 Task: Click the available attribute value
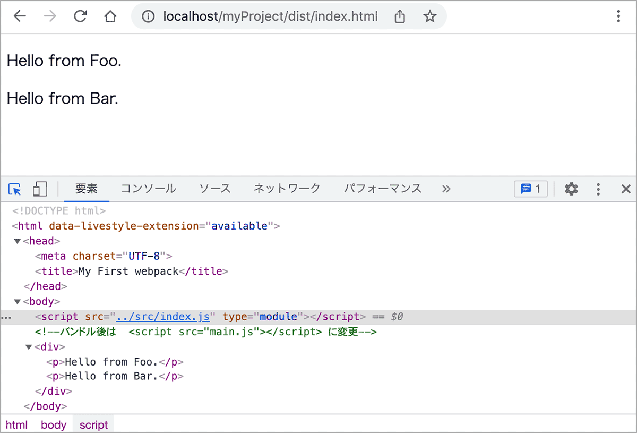(x=239, y=226)
